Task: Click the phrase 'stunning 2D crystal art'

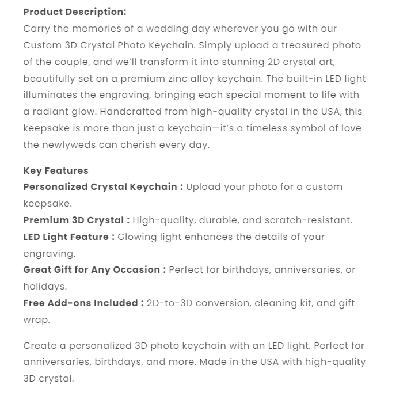Action: pos(277,62)
